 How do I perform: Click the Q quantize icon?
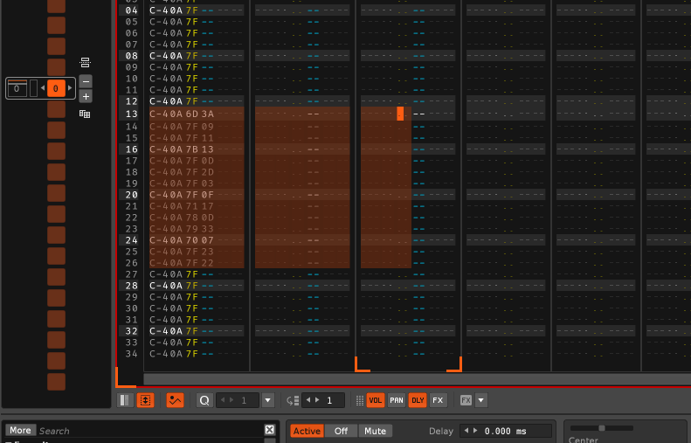204,400
